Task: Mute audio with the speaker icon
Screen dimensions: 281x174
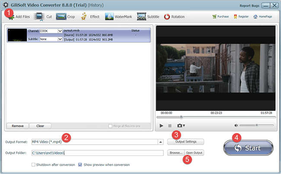Action: 236,126
